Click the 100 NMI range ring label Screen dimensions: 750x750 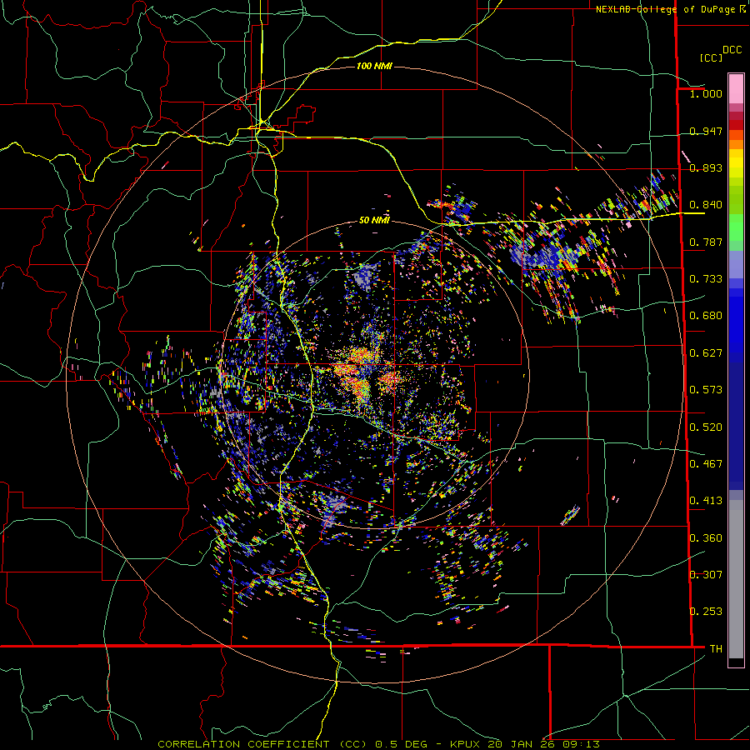(x=374, y=66)
